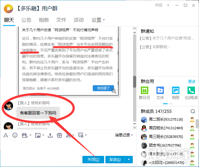Click avatar of 团支书
Screen dimensions: 199x167
coord(144,146)
